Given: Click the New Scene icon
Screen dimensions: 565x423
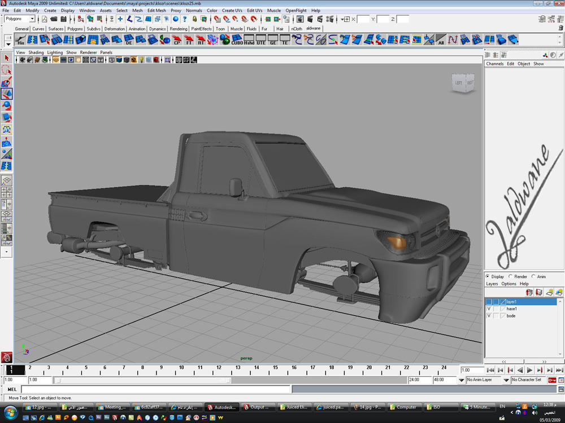Looking at the screenshot, I should click(x=44, y=19).
